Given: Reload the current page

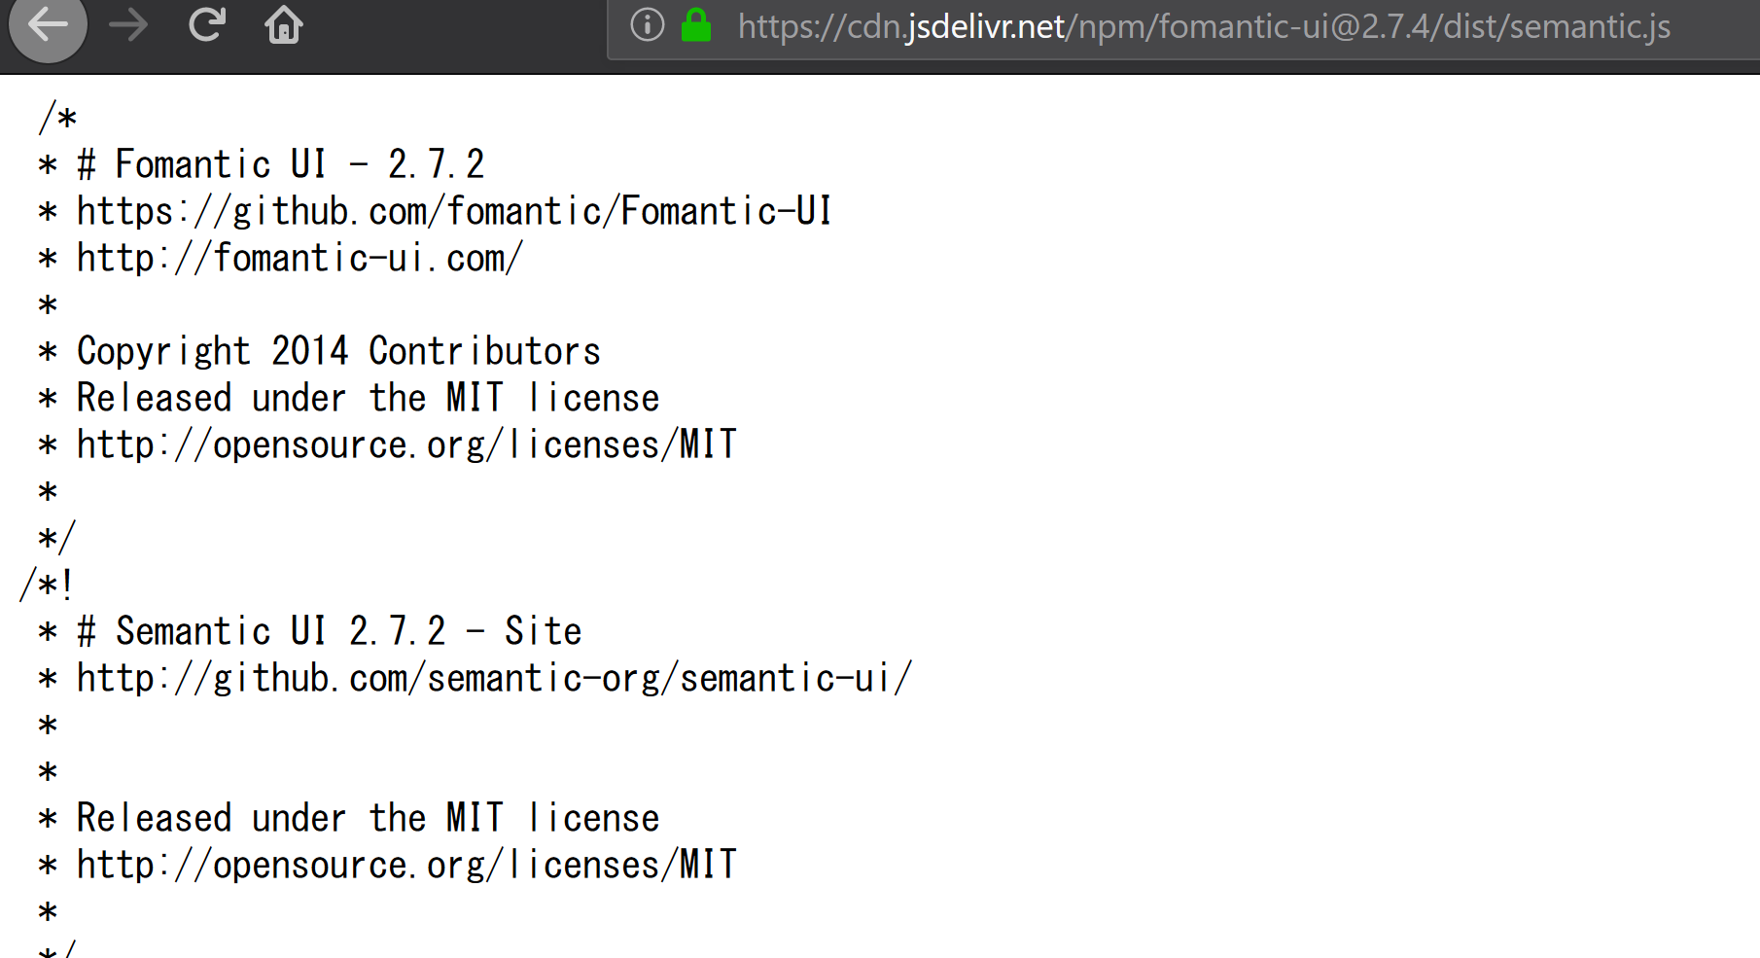Looking at the screenshot, I should 206,26.
